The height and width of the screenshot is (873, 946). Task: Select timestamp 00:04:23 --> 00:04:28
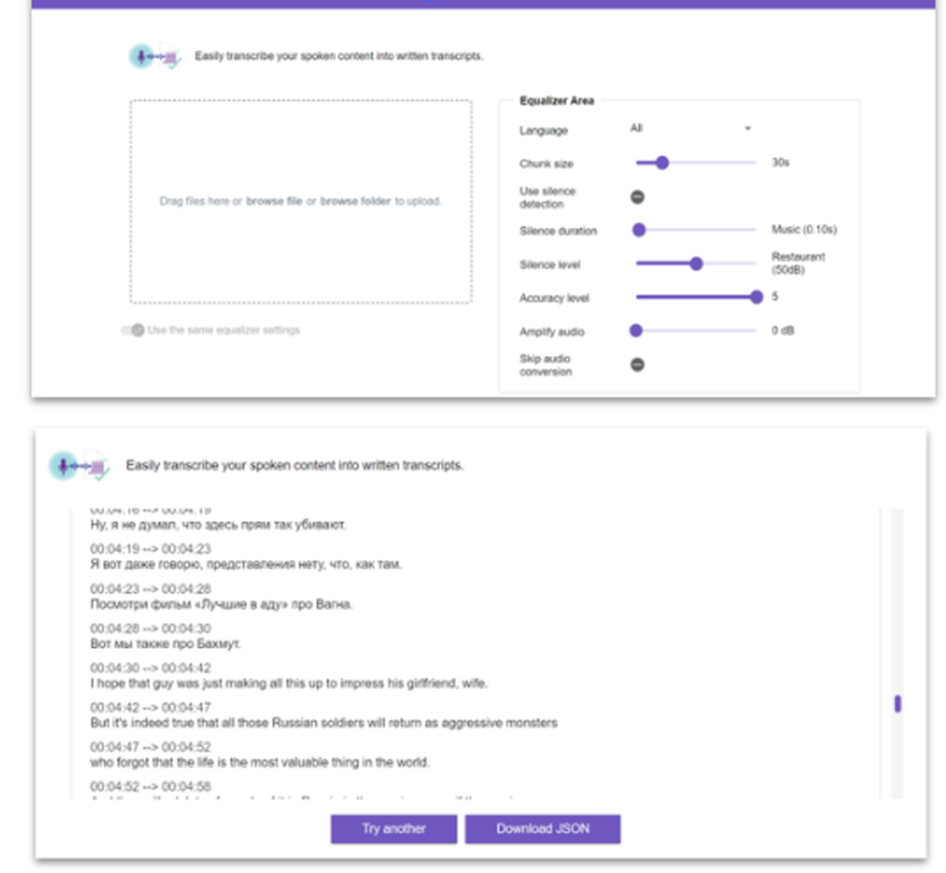[150, 589]
